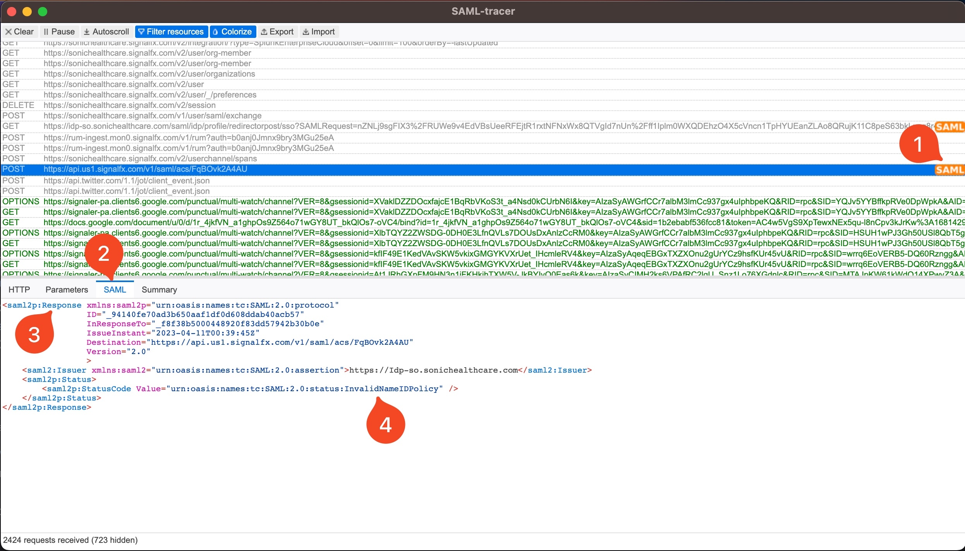This screenshot has width=965, height=551.
Task: Toggle the Filter resources button
Action: 171,32
